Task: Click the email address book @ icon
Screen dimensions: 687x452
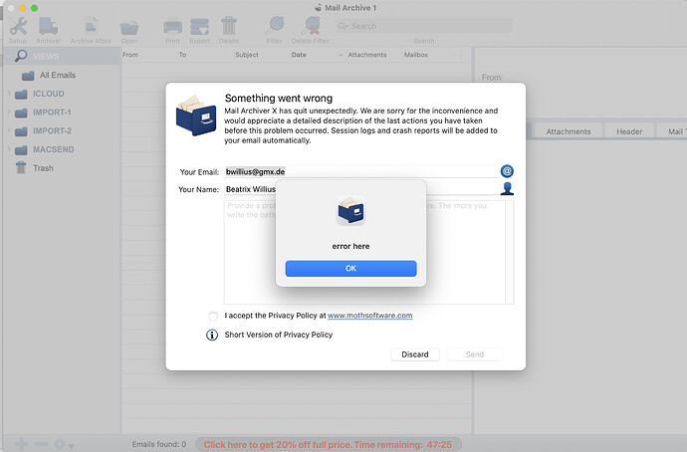Action: pos(507,171)
